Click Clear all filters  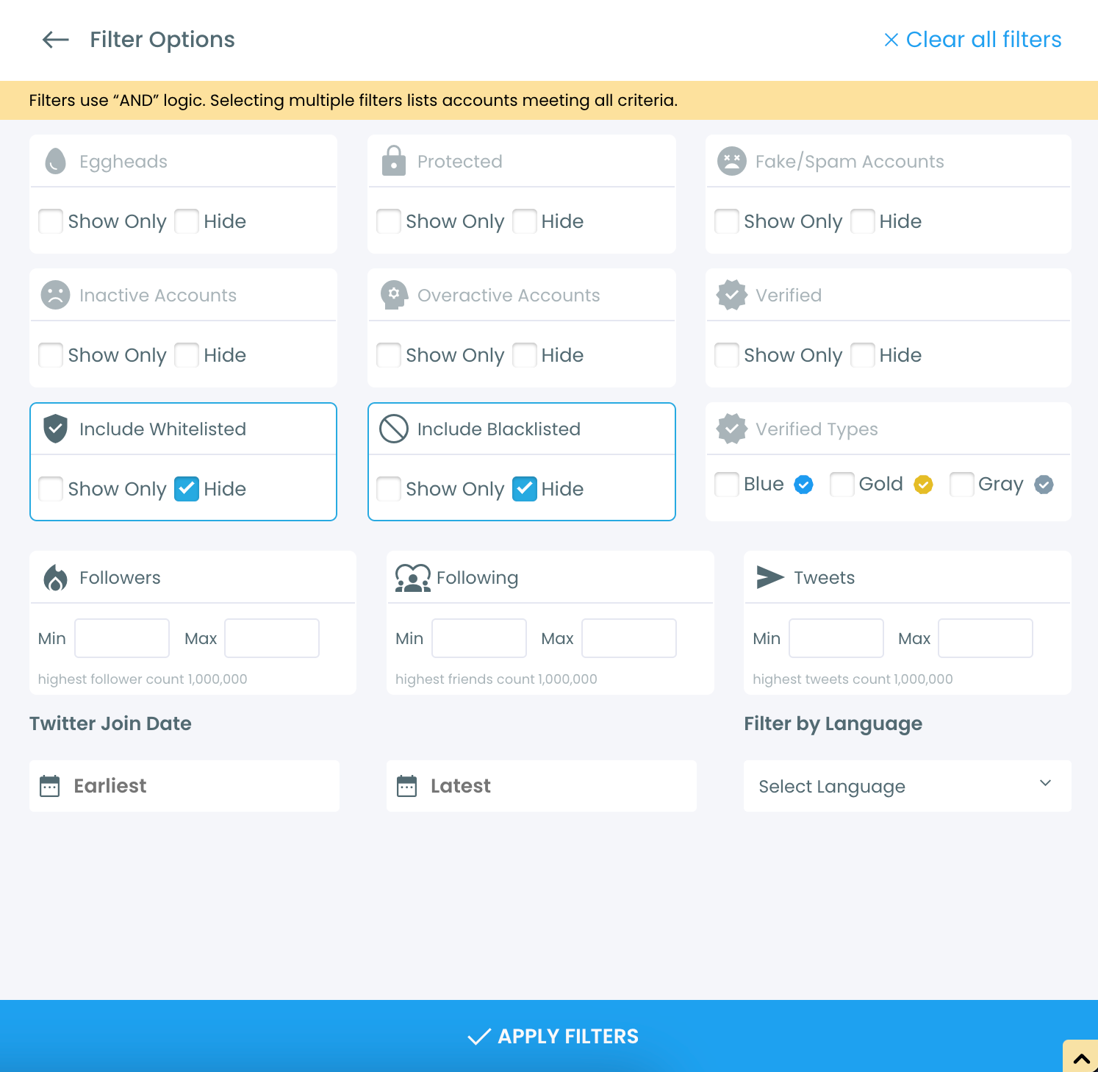click(972, 40)
